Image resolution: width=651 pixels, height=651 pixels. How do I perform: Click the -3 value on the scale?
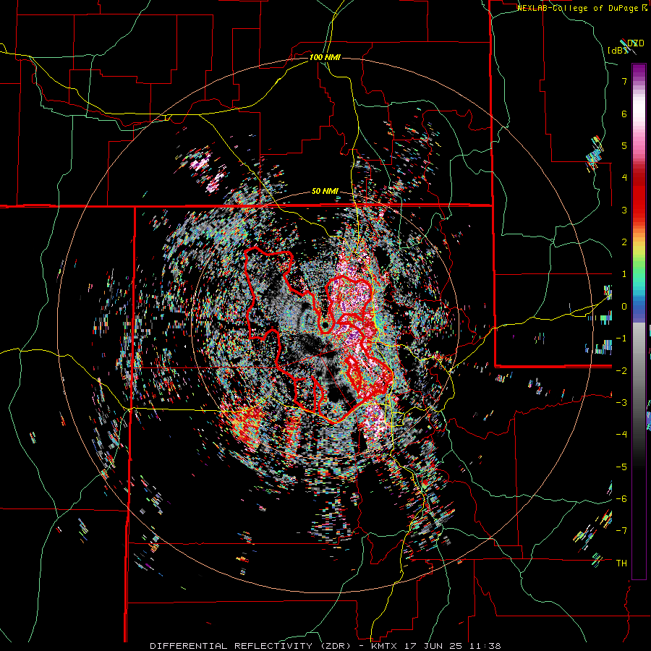click(x=621, y=403)
